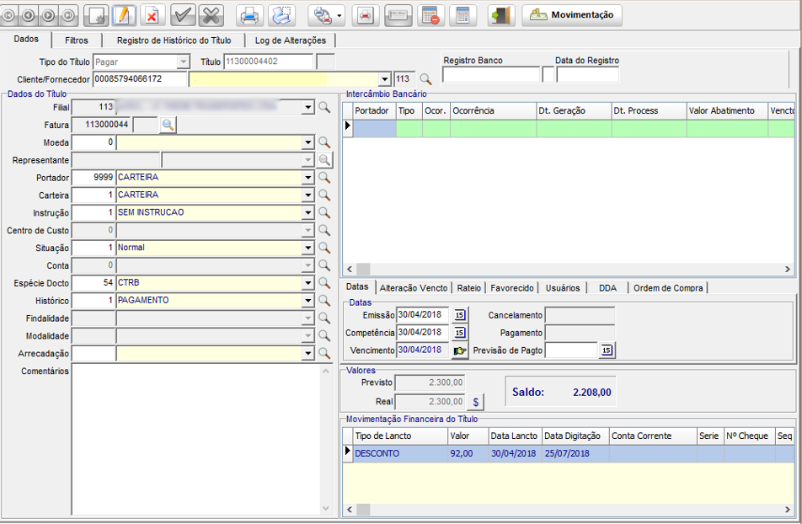The width and height of the screenshot is (802, 524).
Task: Expand the Histórico dropdown list
Action: click(307, 301)
